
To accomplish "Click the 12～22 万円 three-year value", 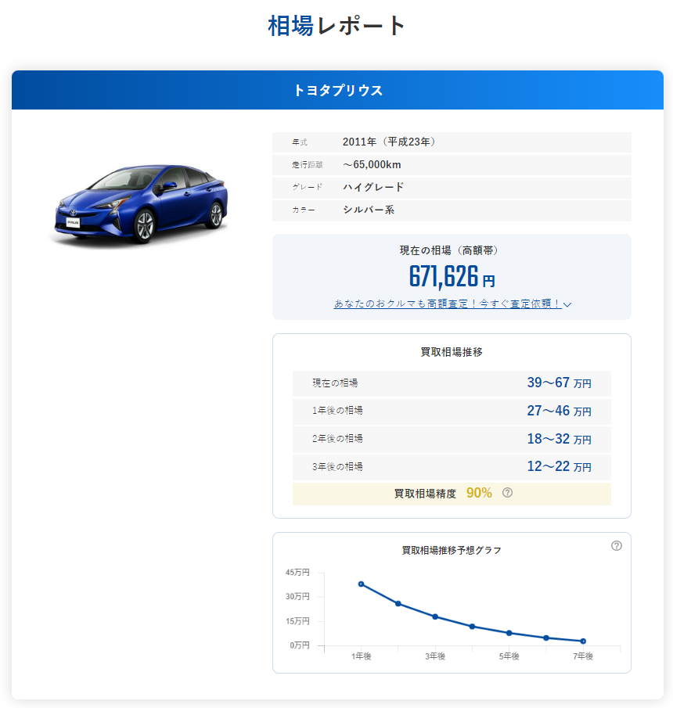I will pos(560,466).
